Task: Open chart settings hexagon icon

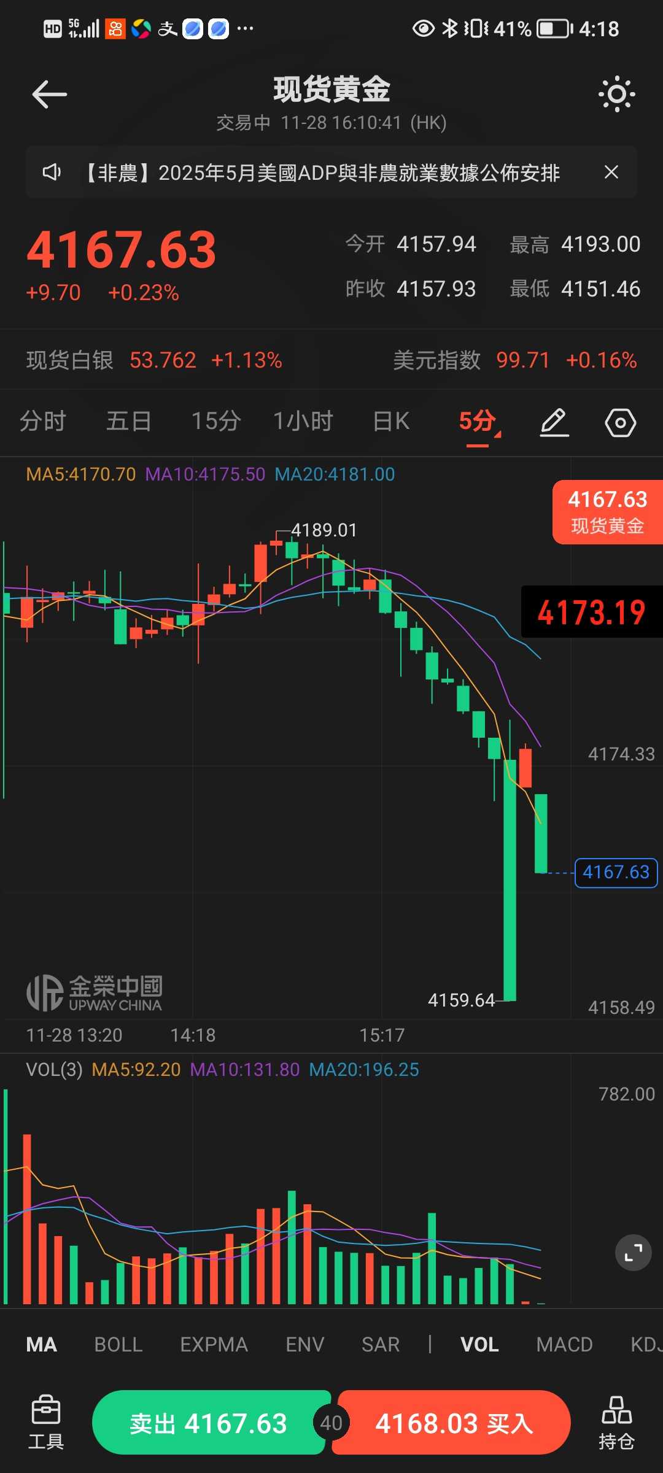Action: pos(620,422)
